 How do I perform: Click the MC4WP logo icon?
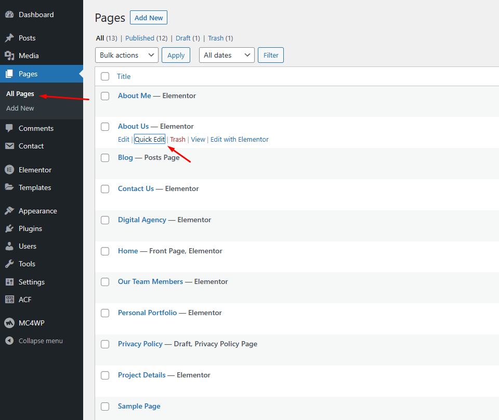click(9, 323)
